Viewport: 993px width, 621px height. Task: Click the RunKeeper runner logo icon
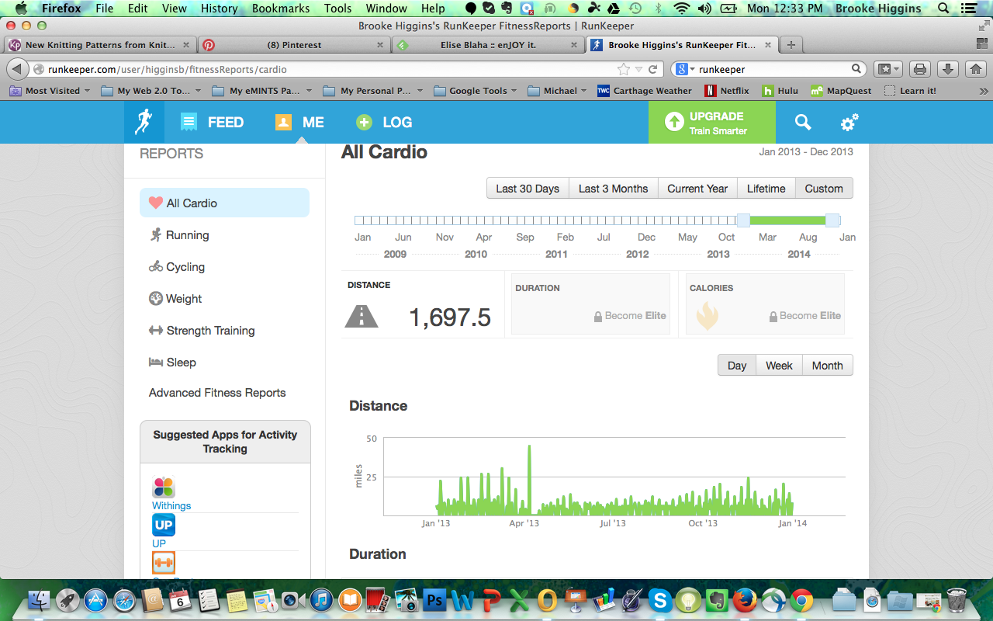(144, 122)
